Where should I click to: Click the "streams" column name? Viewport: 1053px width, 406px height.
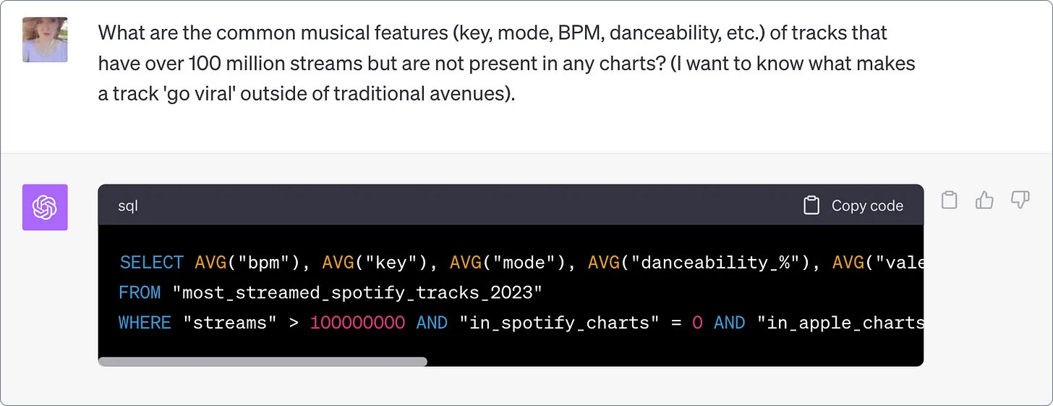(x=230, y=323)
